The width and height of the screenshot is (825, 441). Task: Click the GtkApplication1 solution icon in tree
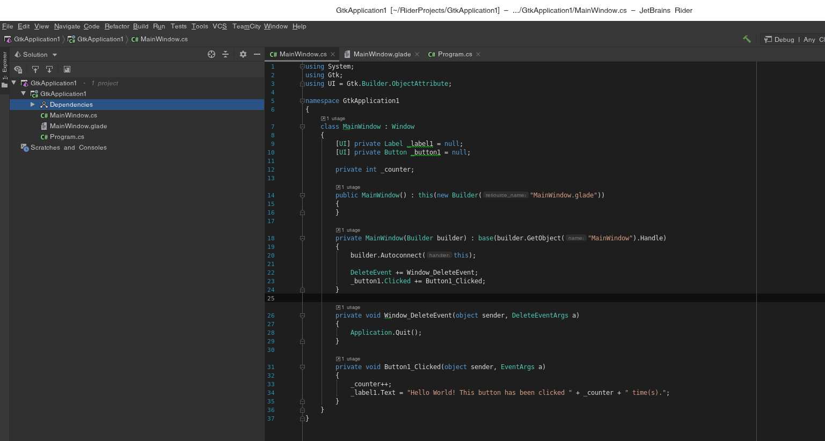click(25, 83)
